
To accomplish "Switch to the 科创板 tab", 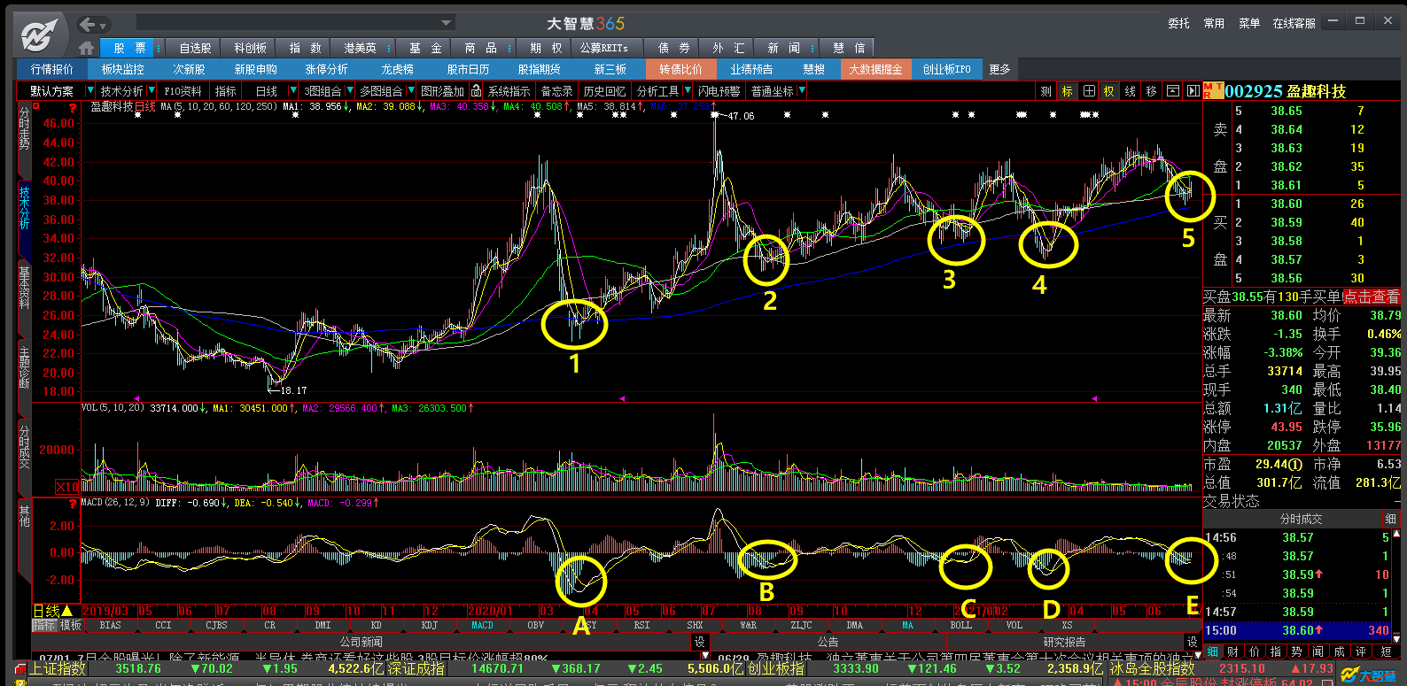I will pyautogui.click(x=250, y=48).
